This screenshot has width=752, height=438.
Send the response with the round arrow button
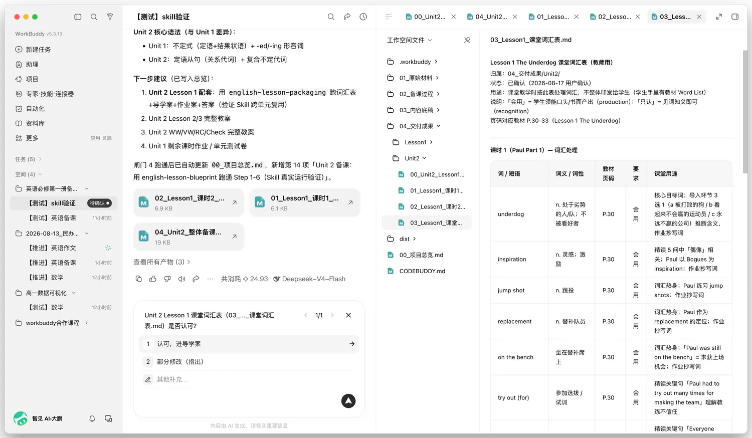pos(348,401)
